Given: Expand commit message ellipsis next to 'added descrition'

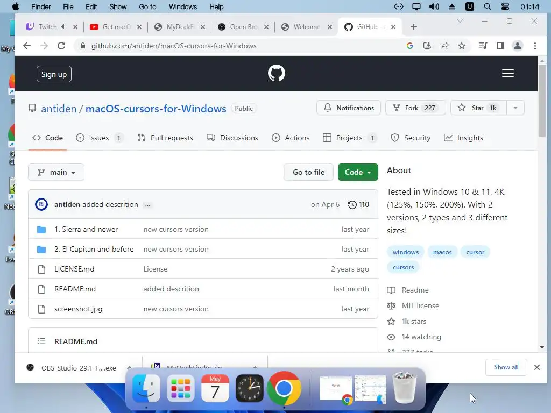Looking at the screenshot, I should (x=147, y=205).
